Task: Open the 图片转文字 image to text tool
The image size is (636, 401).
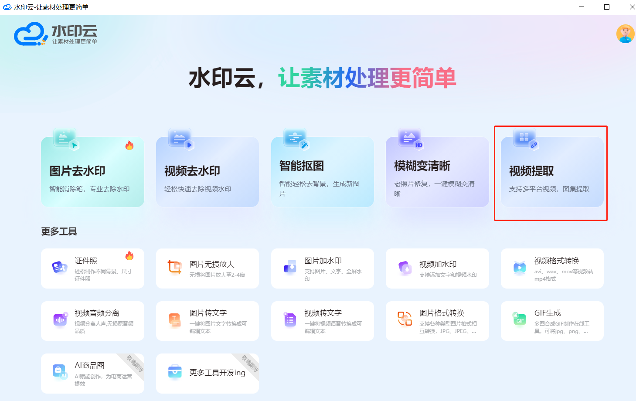Action: point(207,321)
